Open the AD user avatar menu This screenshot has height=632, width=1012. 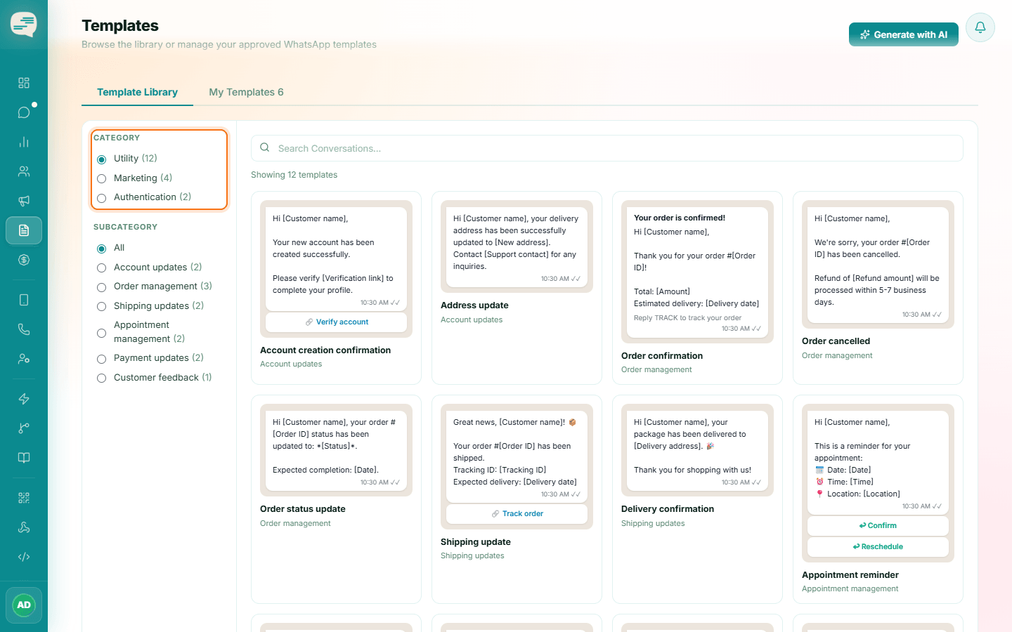[x=24, y=605]
